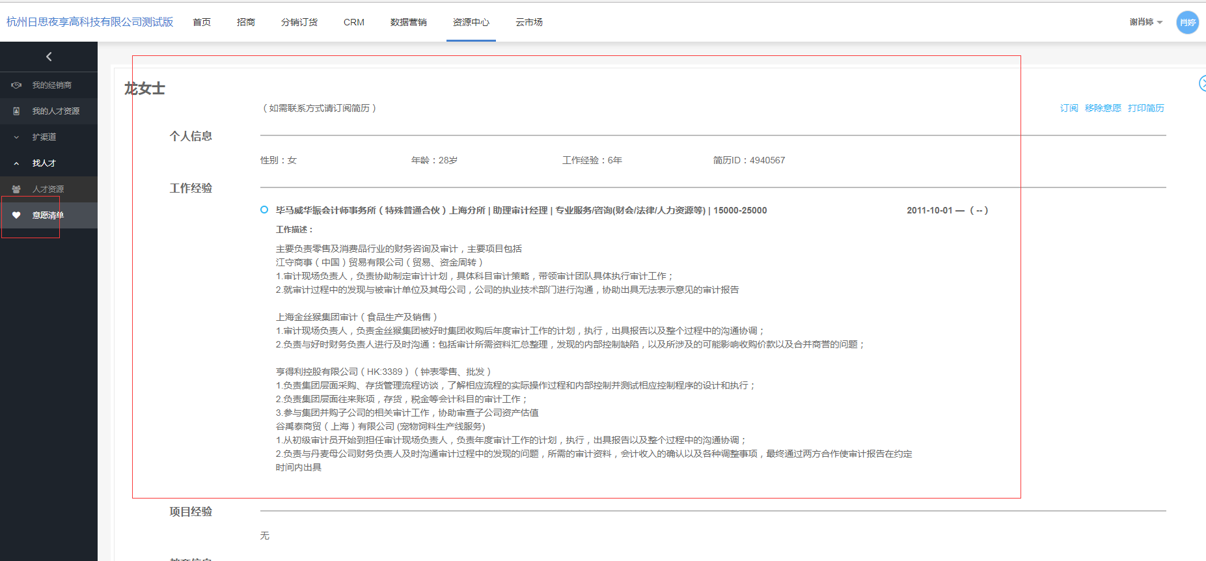This screenshot has height=561, width=1206.
Task: Click the people icon beside 人才资源
Action: [x=16, y=189]
